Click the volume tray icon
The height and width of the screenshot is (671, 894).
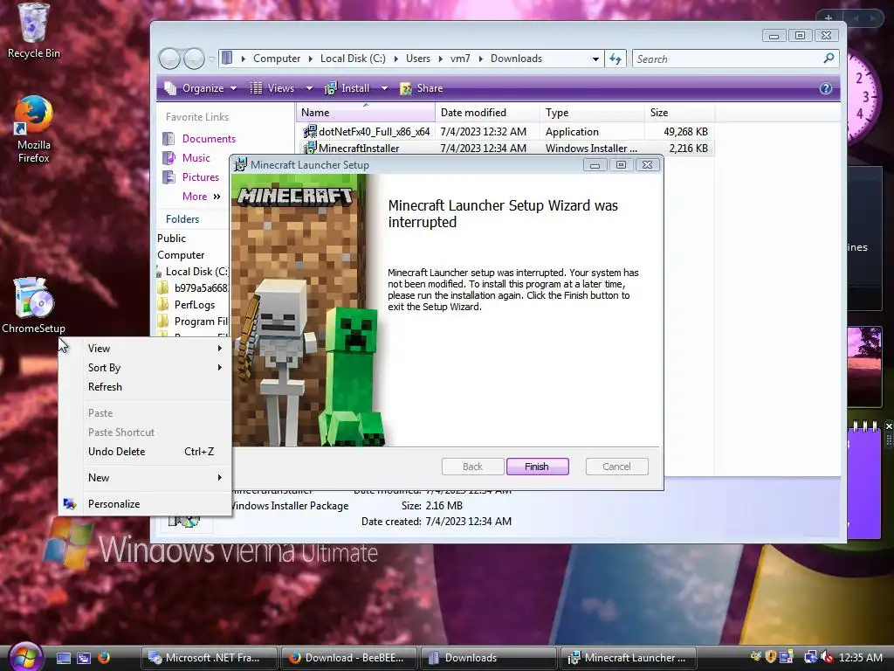pyautogui.click(x=826, y=657)
